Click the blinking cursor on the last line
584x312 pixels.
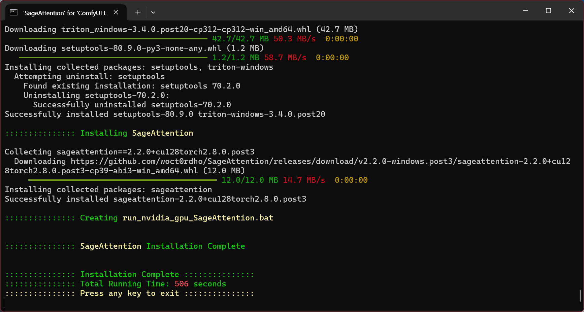pos(5,303)
